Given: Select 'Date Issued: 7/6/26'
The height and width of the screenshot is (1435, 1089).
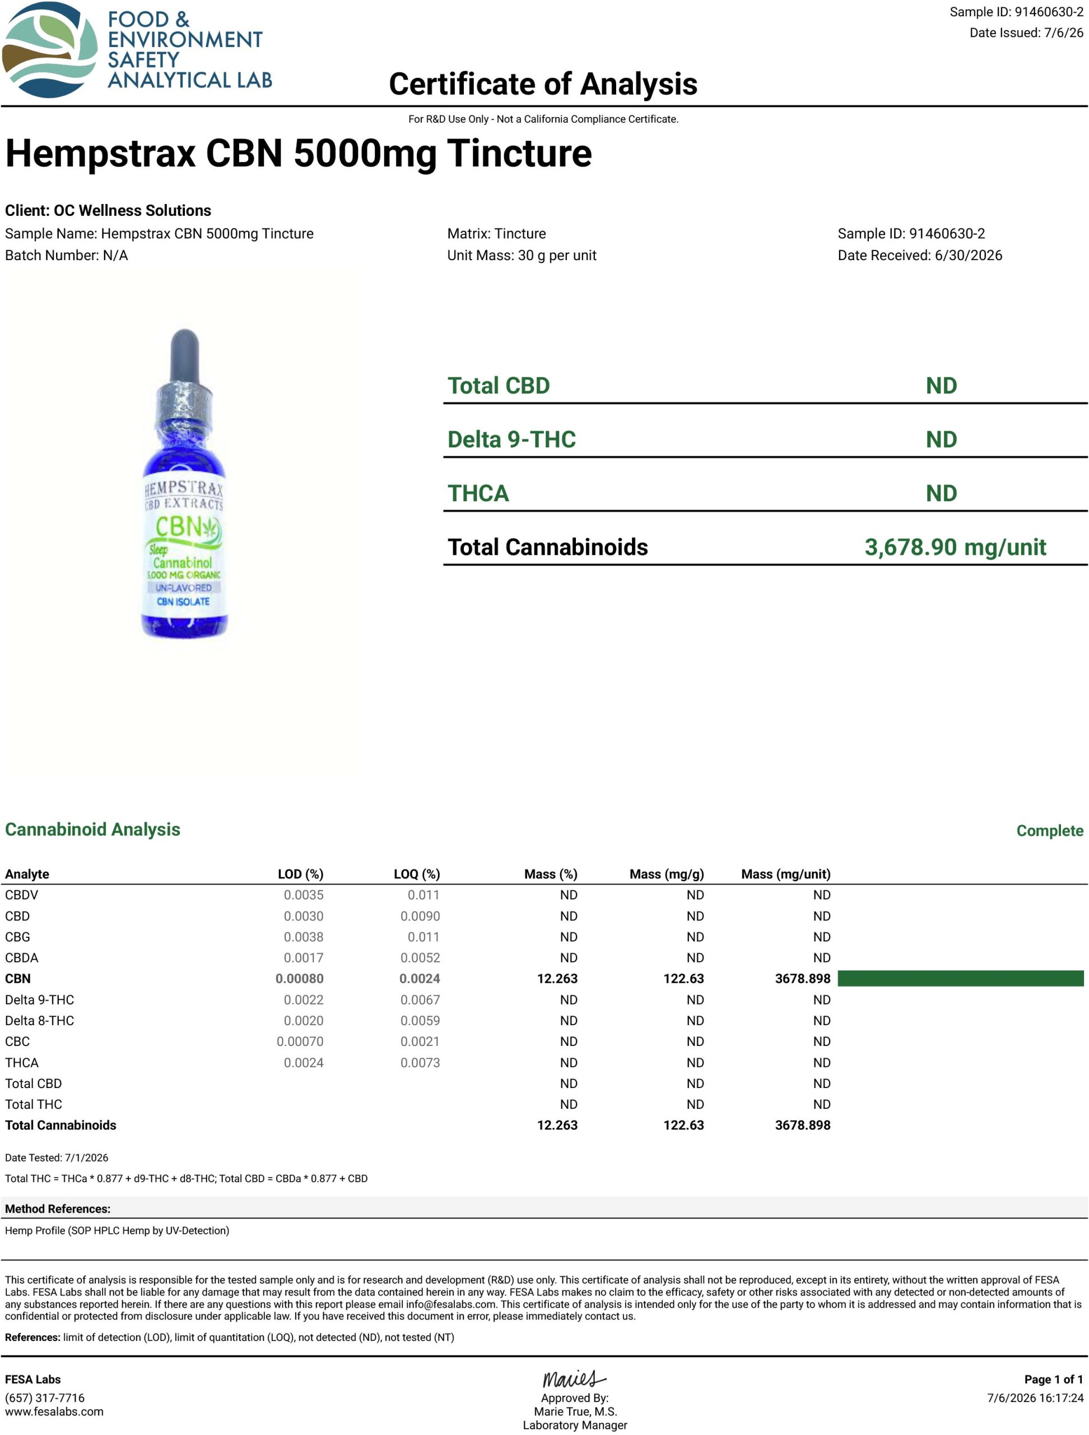Looking at the screenshot, I should pyautogui.click(x=1026, y=33).
